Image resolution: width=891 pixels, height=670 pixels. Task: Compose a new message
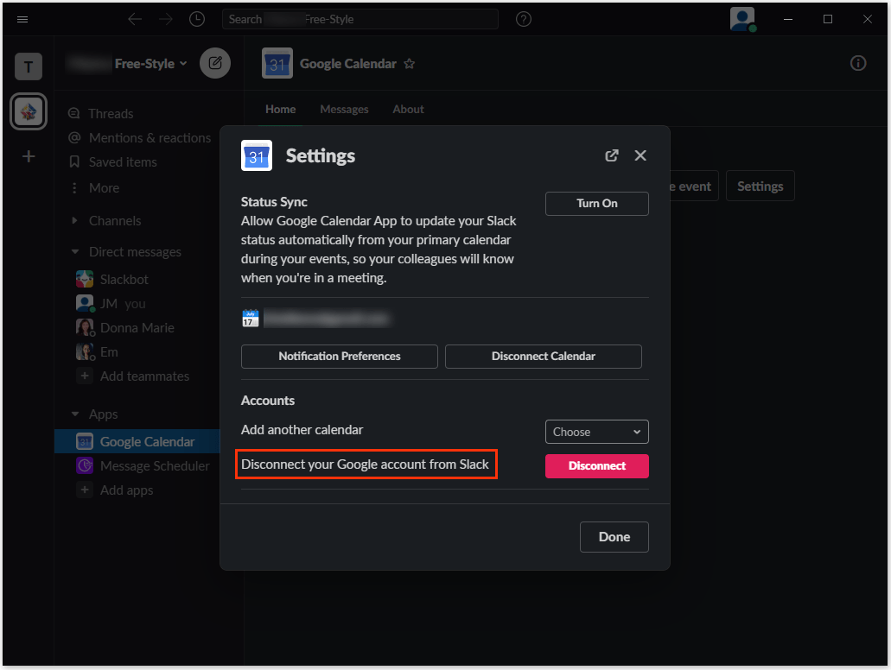215,63
